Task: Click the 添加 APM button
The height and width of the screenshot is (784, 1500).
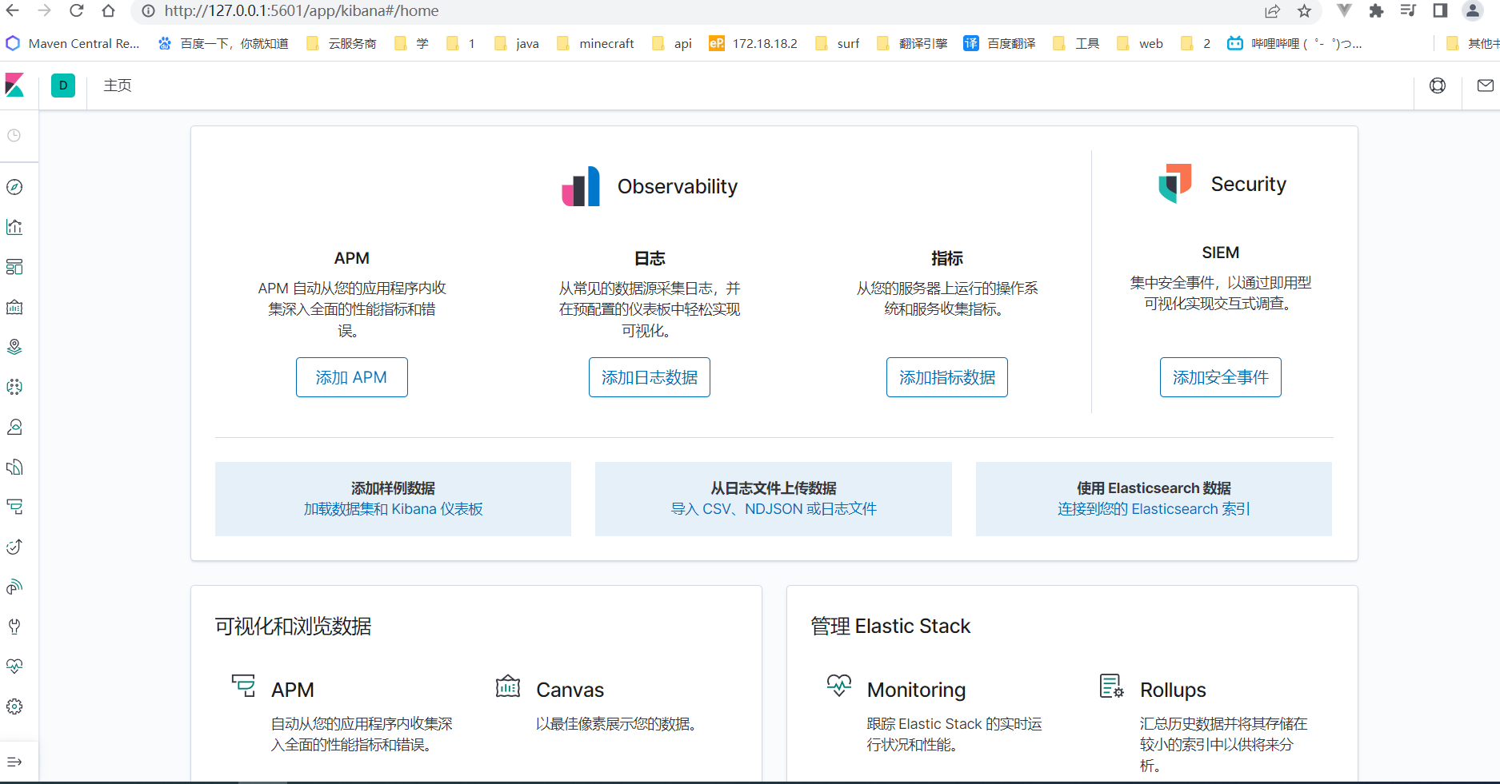Action: click(351, 377)
